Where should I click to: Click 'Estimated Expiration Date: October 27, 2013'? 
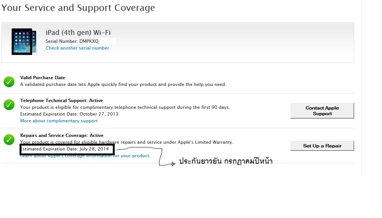(69, 114)
